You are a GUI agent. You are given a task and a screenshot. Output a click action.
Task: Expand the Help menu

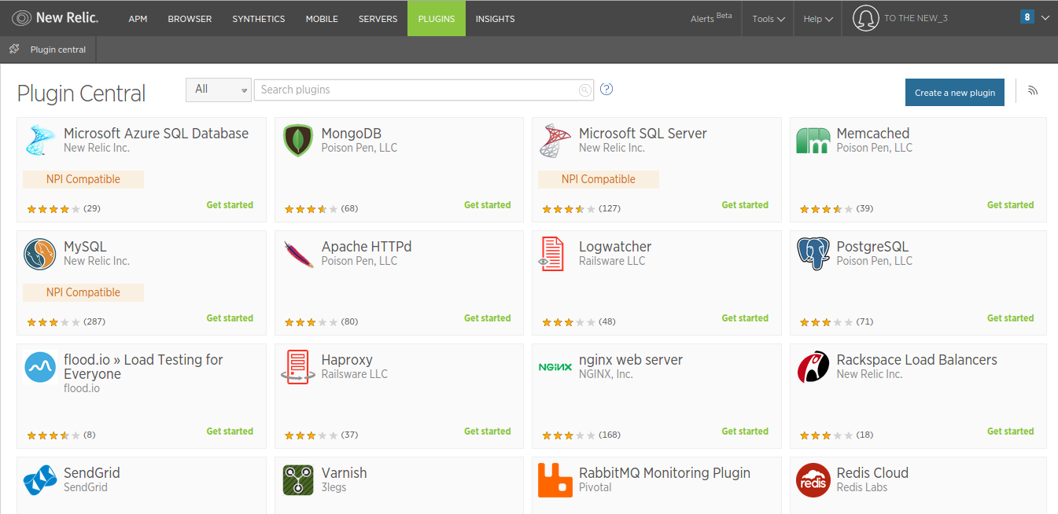pyautogui.click(x=818, y=19)
